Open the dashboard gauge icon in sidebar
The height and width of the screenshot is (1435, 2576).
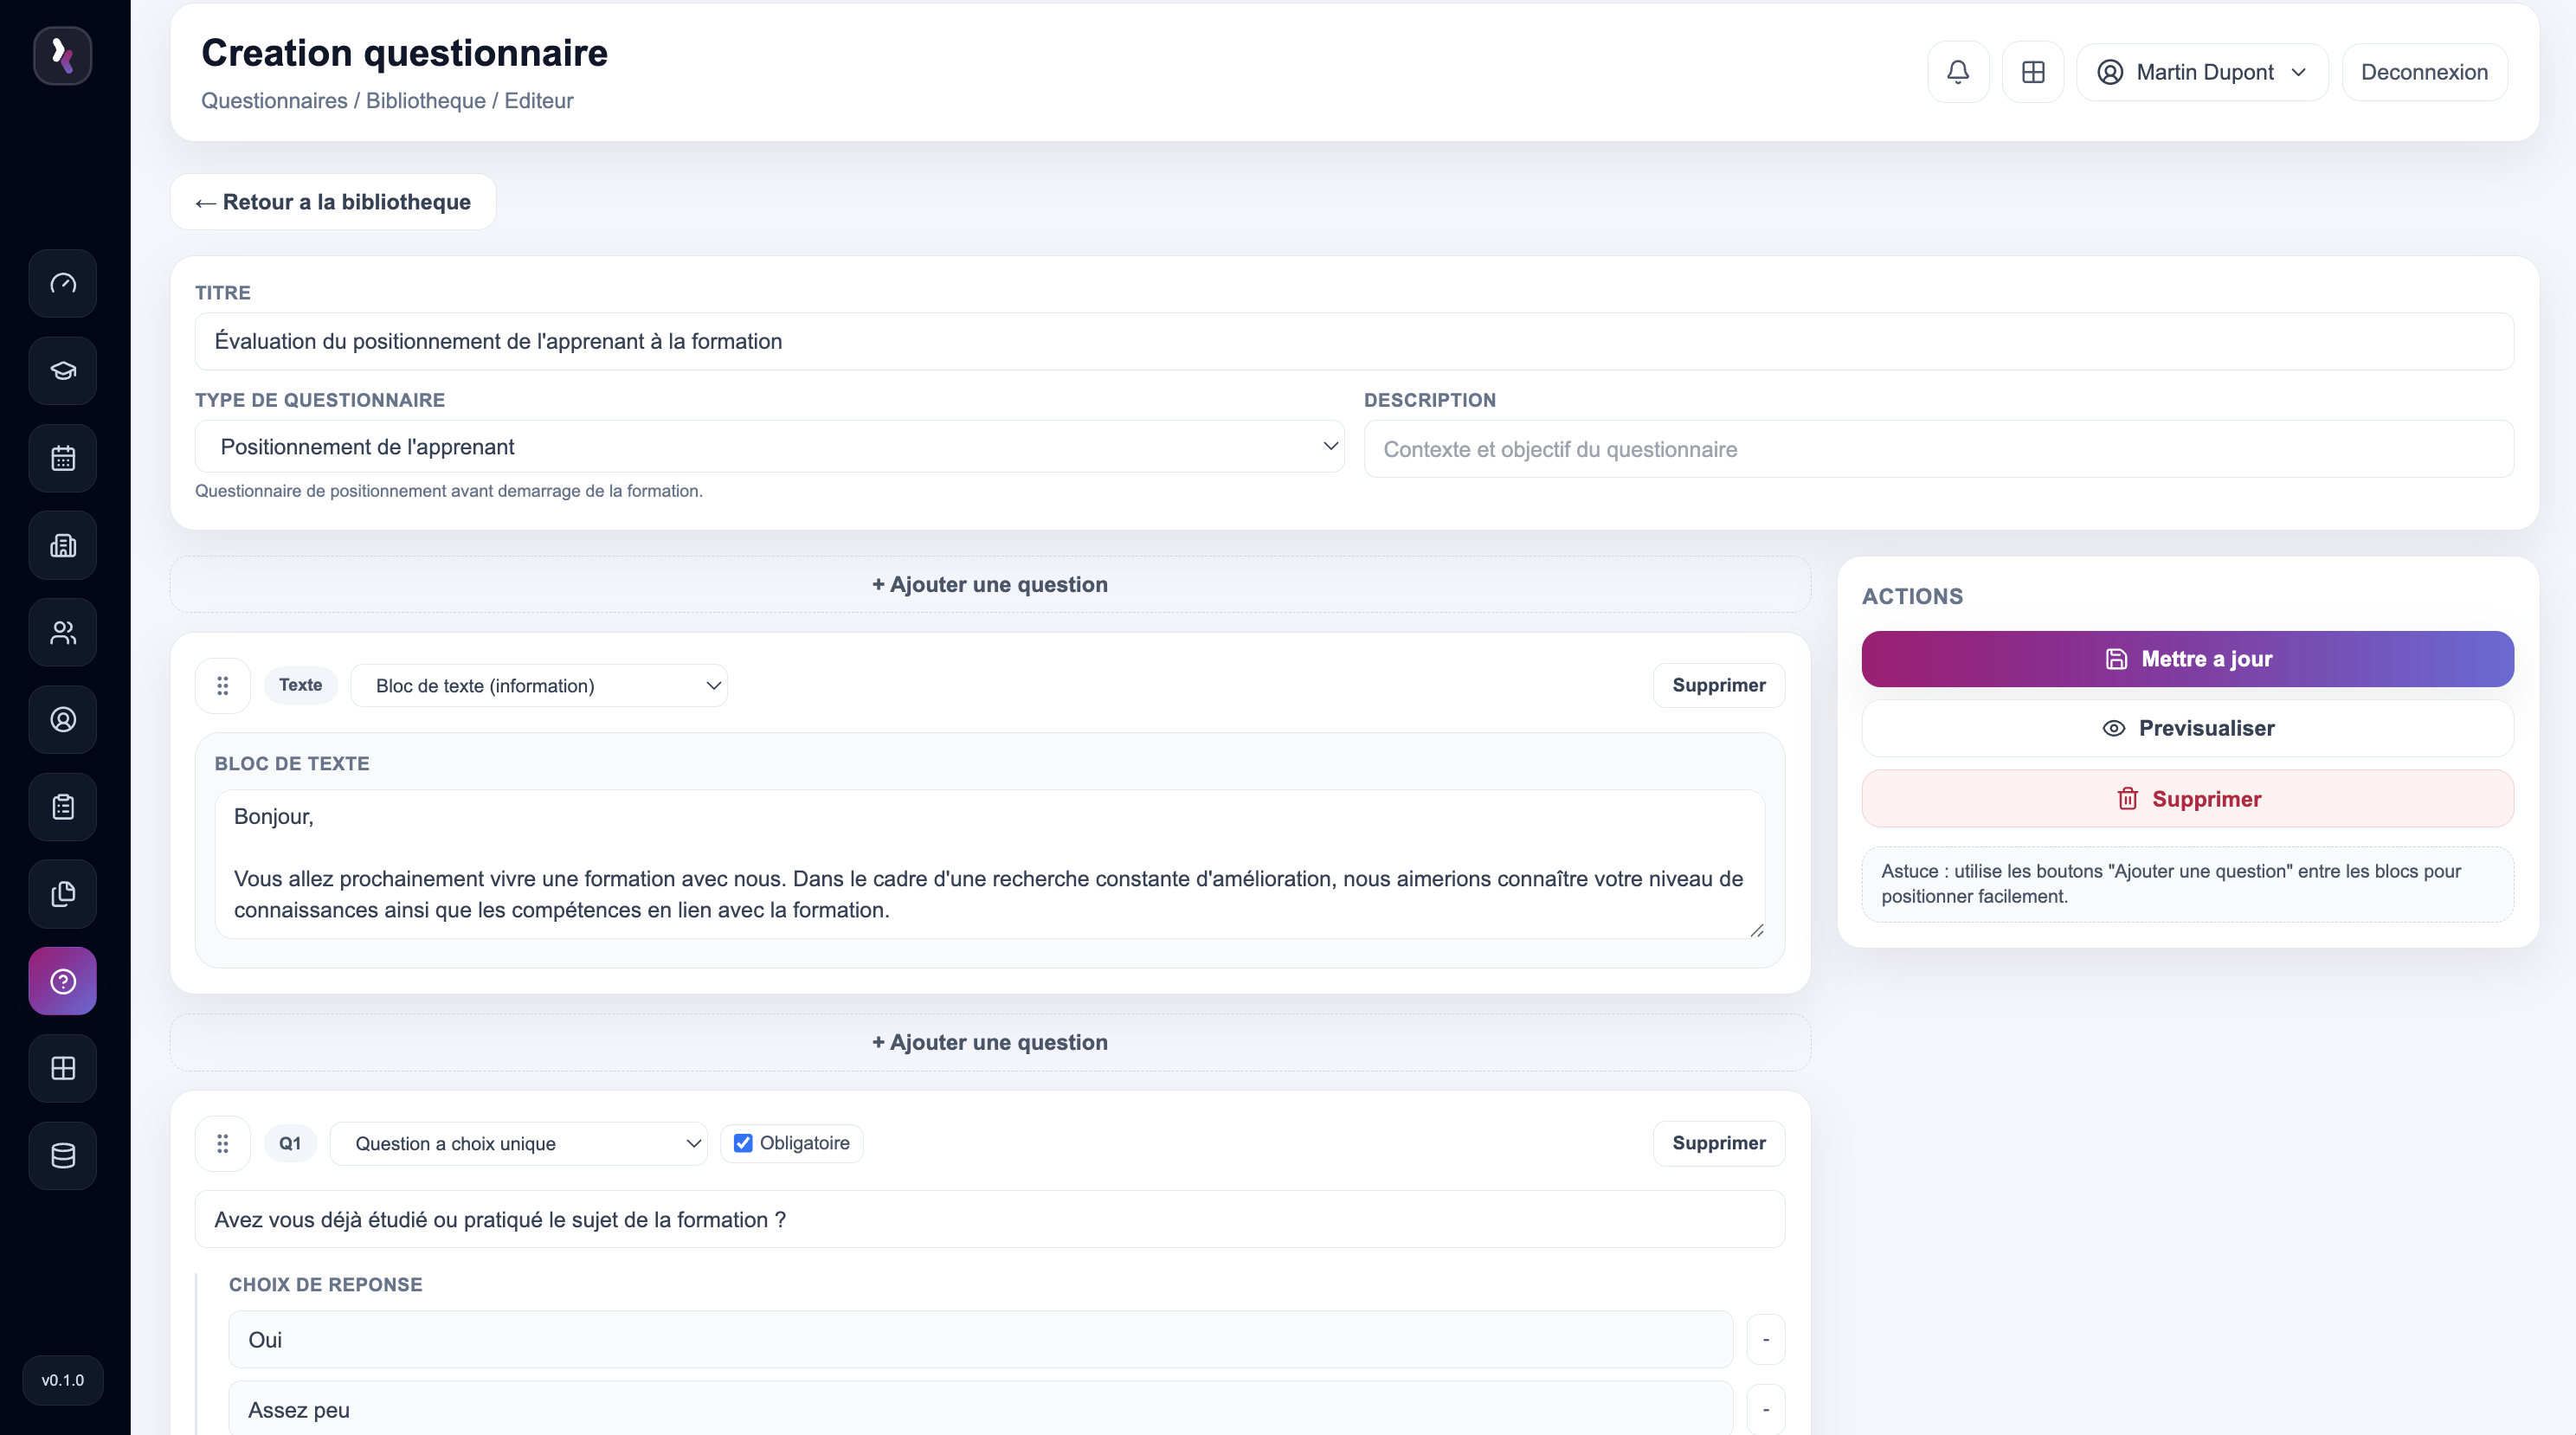[63, 283]
